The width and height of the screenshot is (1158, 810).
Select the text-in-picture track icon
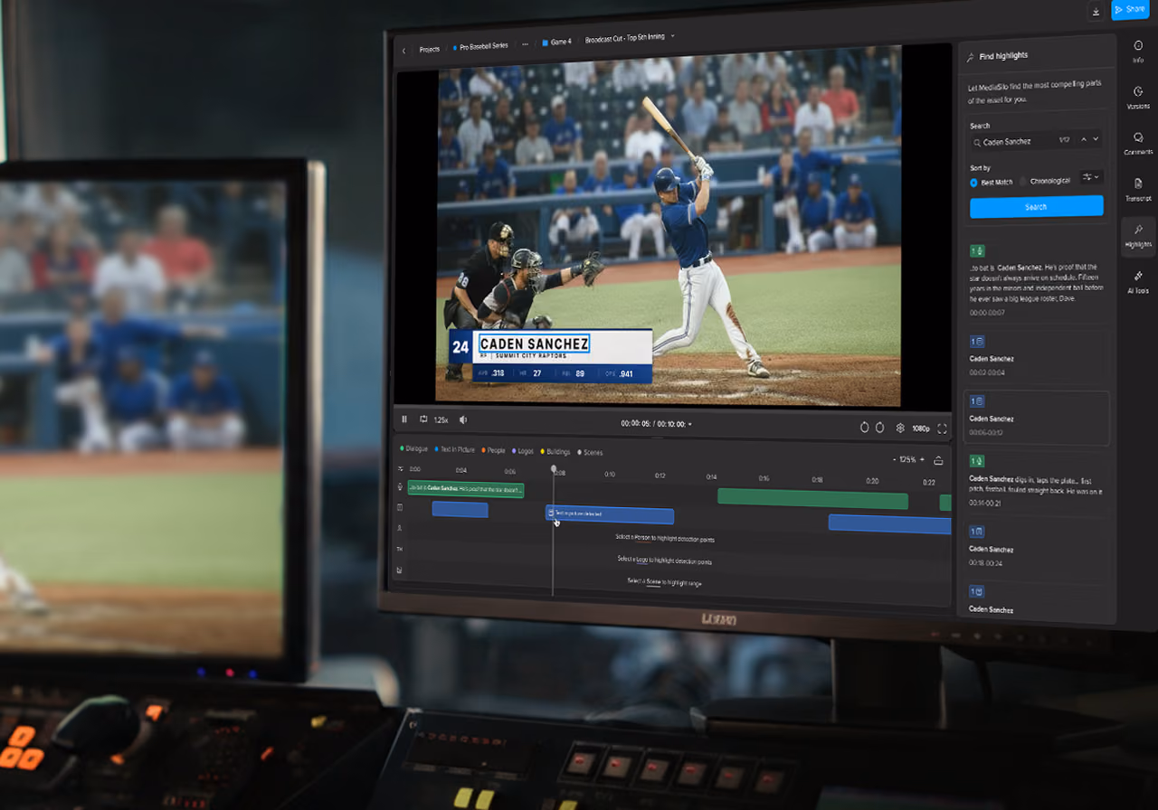[x=400, y=508]
